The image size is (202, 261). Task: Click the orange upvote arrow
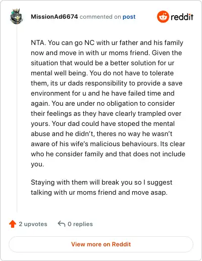click(13, 224)
